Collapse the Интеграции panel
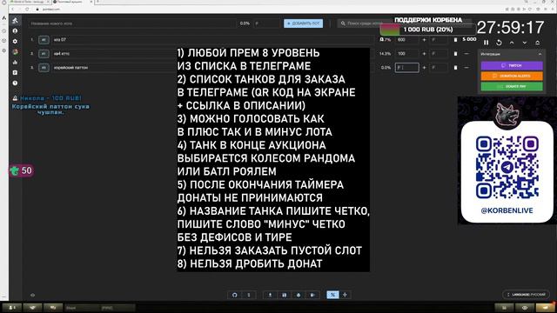This screenshot has height=313, width=557. [x=540, y=54]
